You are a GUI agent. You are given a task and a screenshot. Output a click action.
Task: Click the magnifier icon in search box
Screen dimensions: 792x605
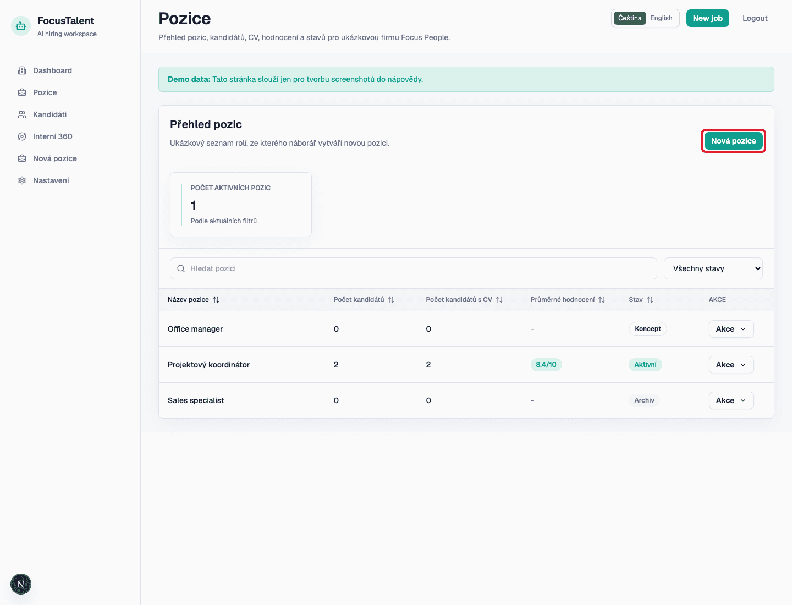tap(181, 268)
